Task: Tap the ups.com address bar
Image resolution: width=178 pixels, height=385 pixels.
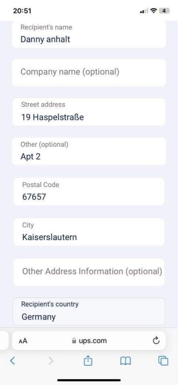Action: tap(89, 341)
